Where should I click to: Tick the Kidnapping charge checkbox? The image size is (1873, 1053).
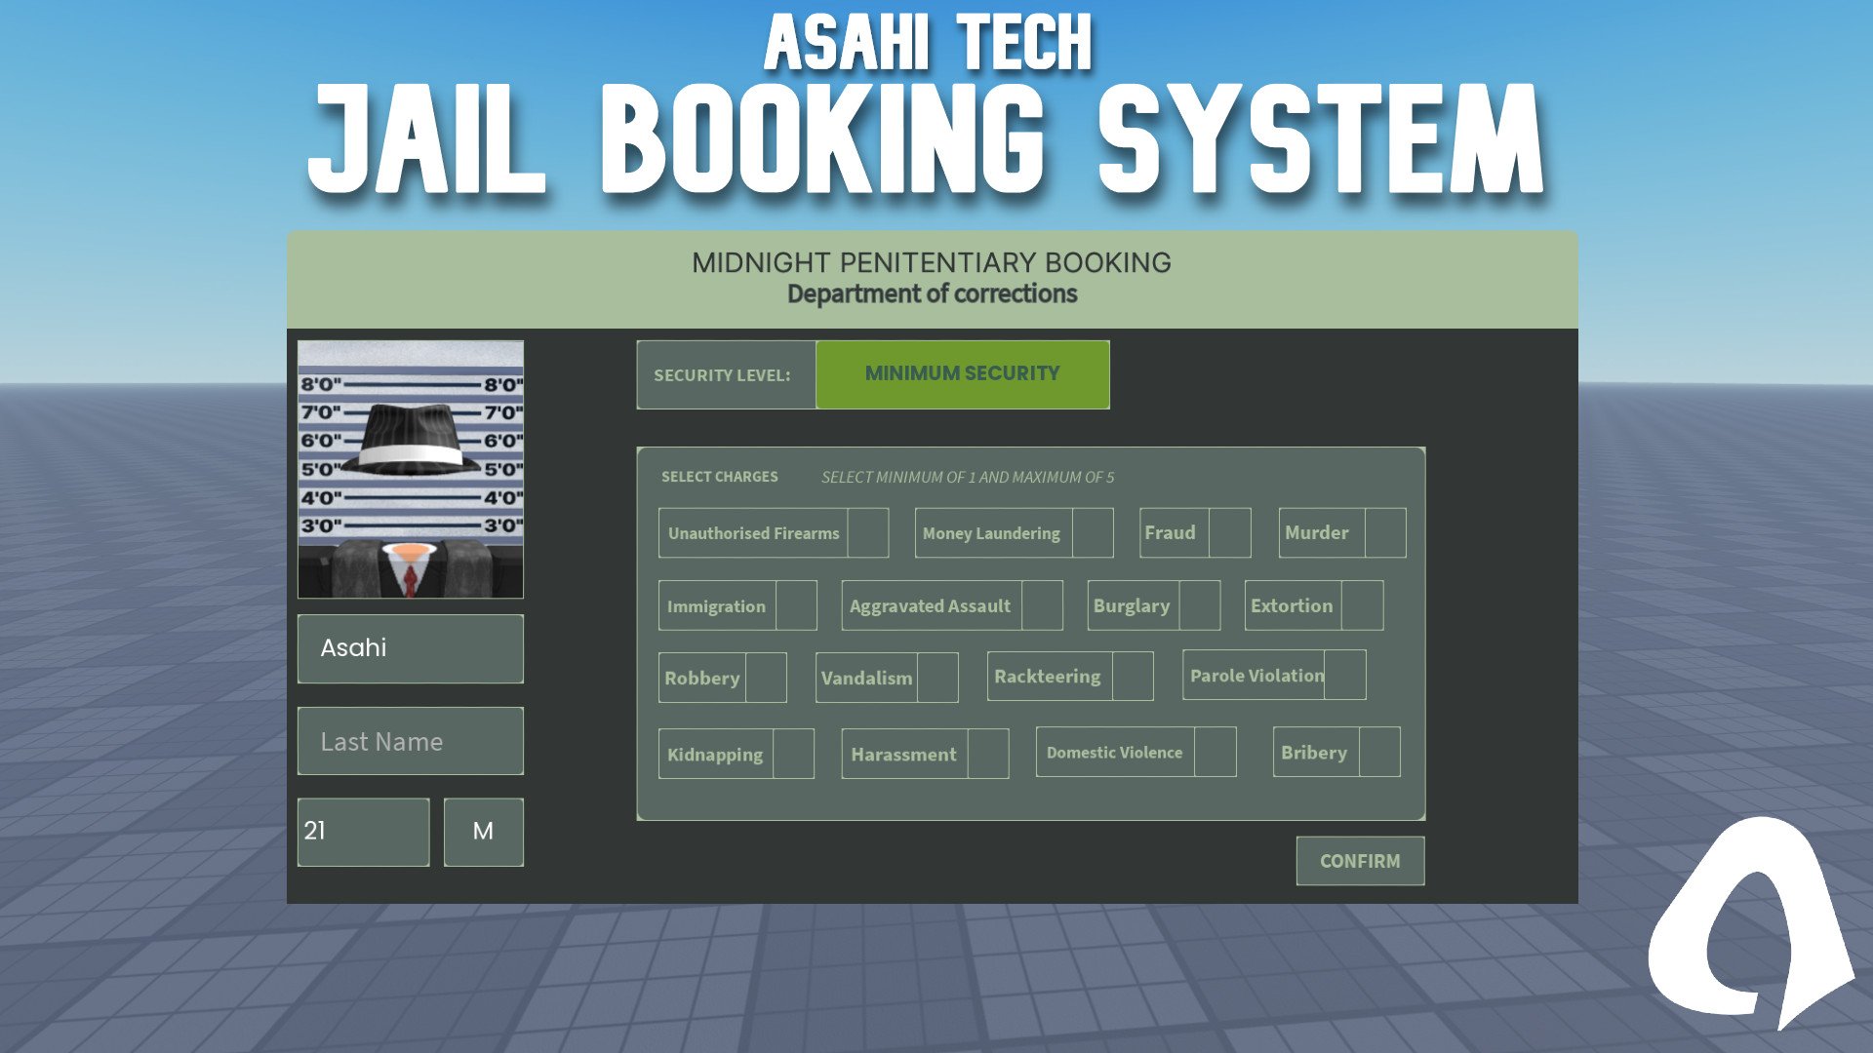coord(793,754)
